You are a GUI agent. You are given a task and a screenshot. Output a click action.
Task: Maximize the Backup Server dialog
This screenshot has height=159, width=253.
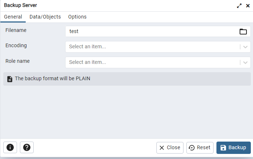(x=239, y=6)
